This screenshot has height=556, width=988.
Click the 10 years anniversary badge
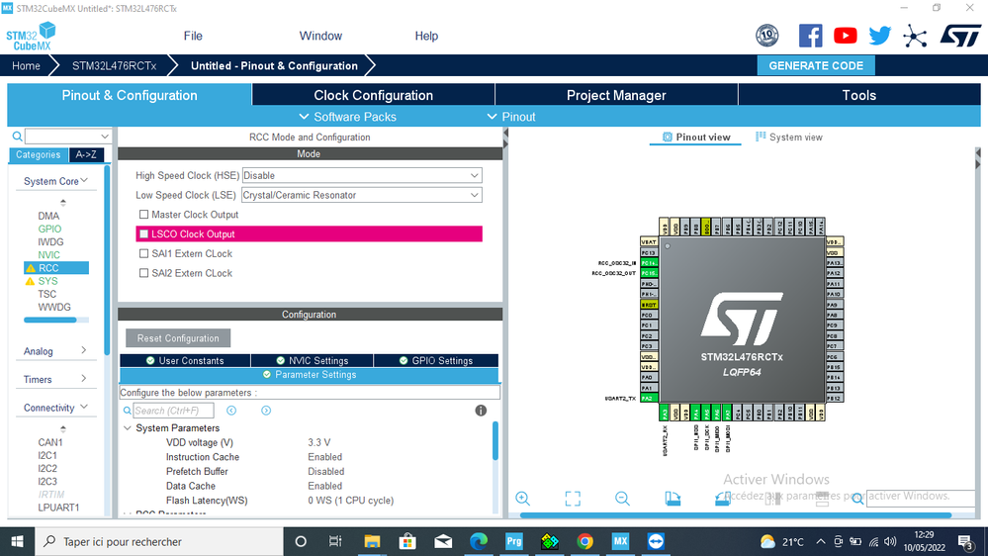coord(766,36)
